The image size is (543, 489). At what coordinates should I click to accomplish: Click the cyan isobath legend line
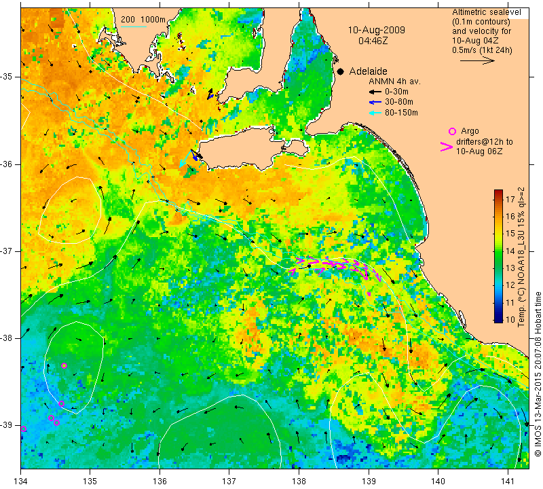[133, 26]
